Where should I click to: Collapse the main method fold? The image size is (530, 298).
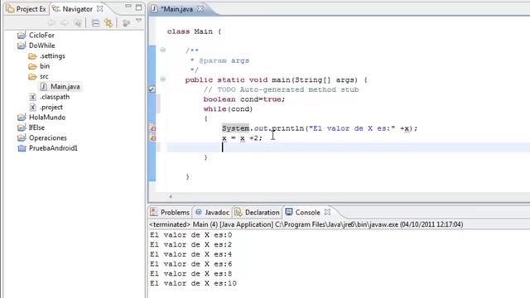click(163, 79)
